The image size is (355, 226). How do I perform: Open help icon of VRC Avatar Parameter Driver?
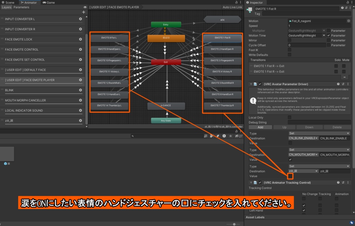pos(338,84)
